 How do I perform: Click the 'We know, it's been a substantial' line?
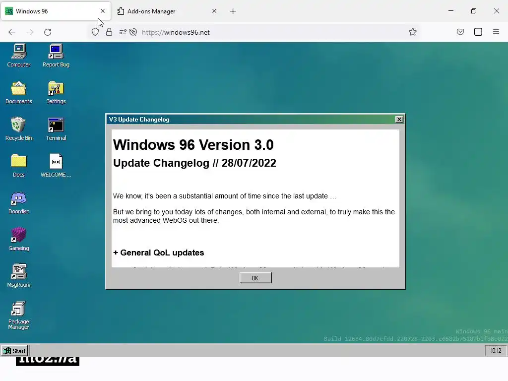pos(225,196)
